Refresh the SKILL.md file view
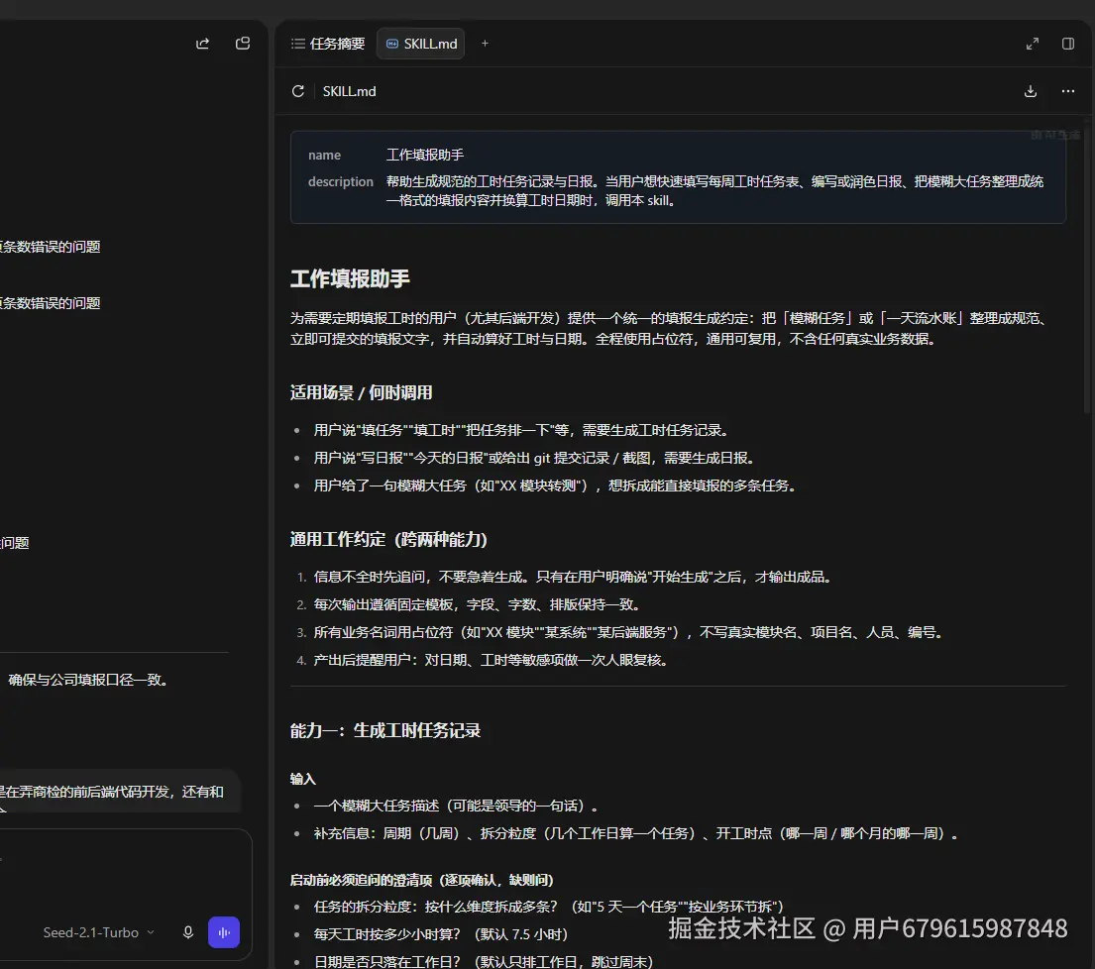Viewport: 1095px width, 969px height. pos(298,91)
